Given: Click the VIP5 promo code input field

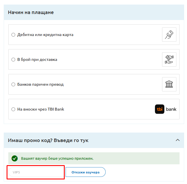Looking at the screenshot, I should point(36,172).
